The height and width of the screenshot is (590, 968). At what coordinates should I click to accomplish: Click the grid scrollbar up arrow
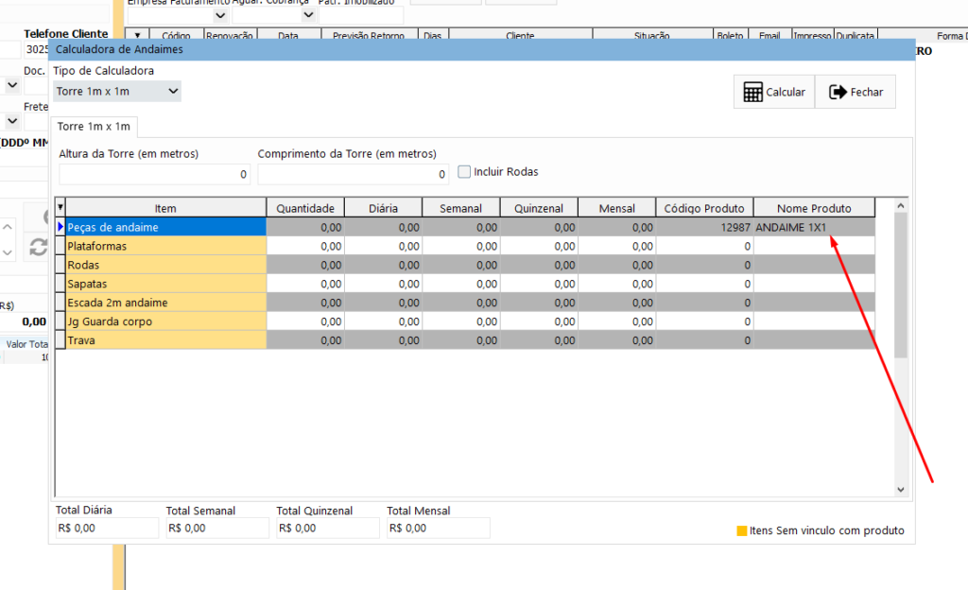coord(901,205)
